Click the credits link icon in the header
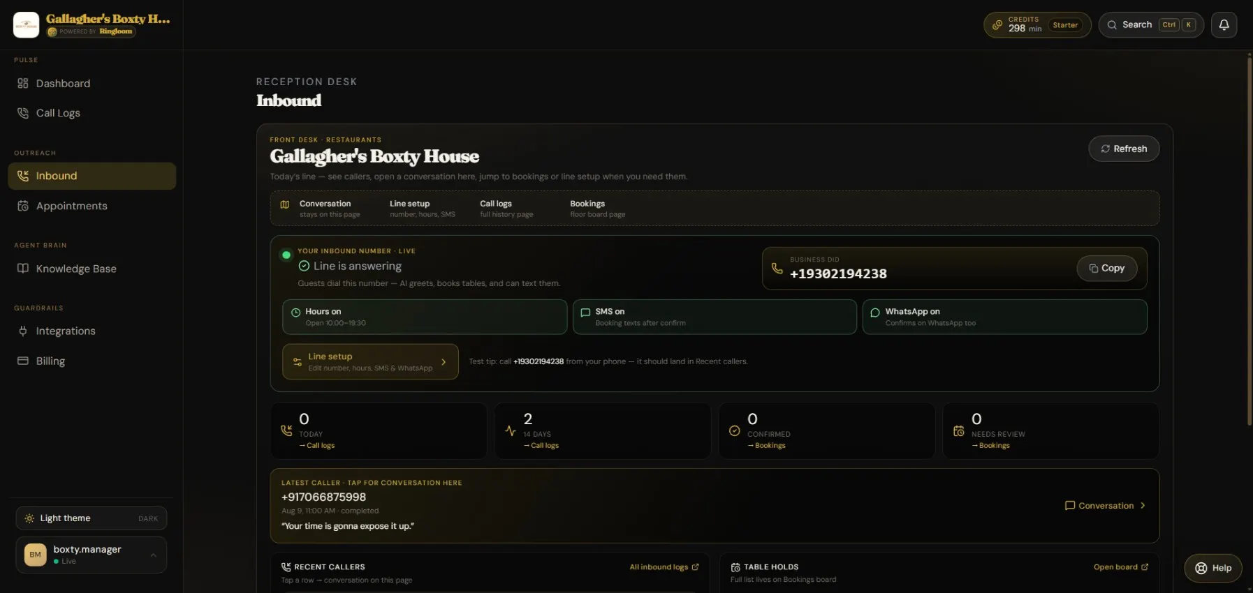 997,25
